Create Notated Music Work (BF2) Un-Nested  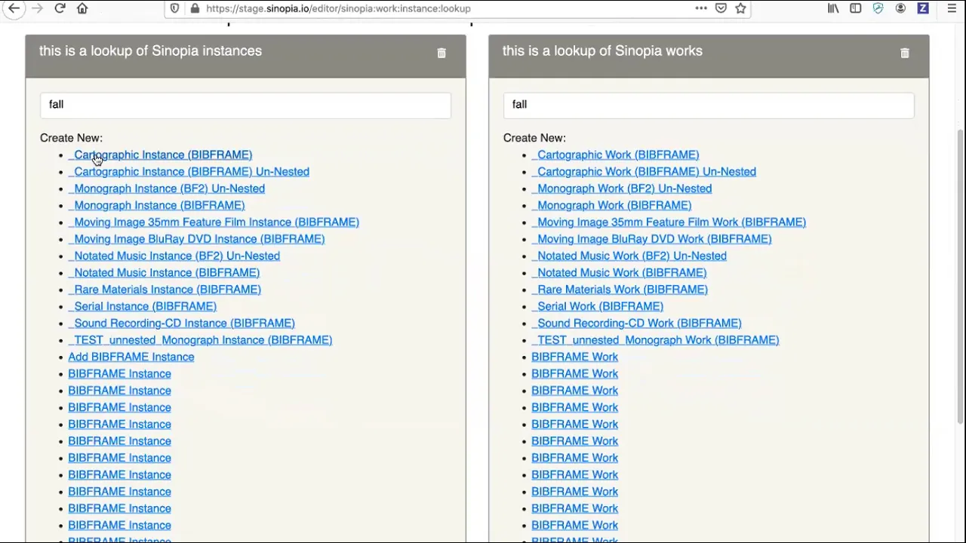click(629, 256)
